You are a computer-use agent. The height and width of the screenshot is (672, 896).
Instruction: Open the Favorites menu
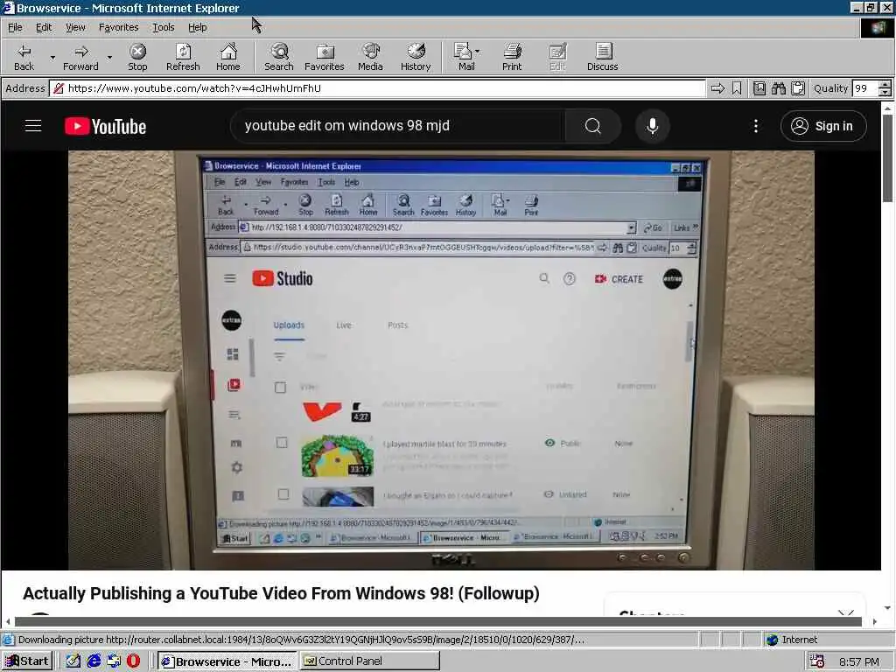point(118,27)
